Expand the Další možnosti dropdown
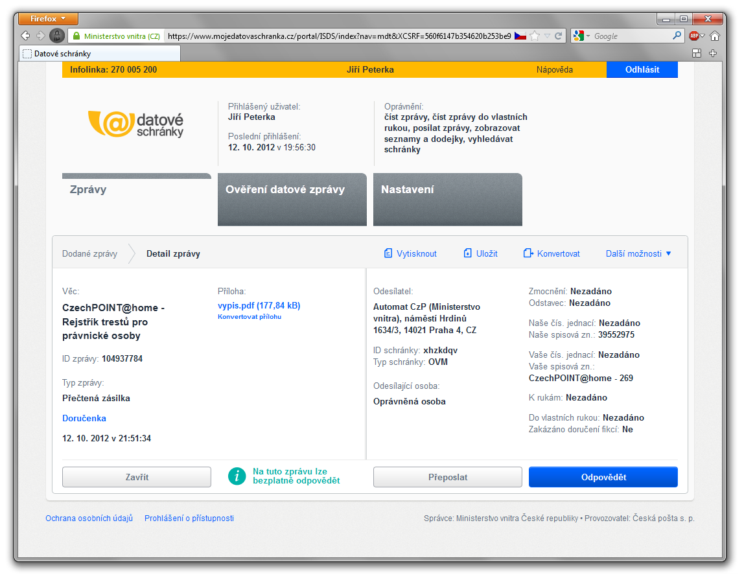 click(x=638, y=253)
